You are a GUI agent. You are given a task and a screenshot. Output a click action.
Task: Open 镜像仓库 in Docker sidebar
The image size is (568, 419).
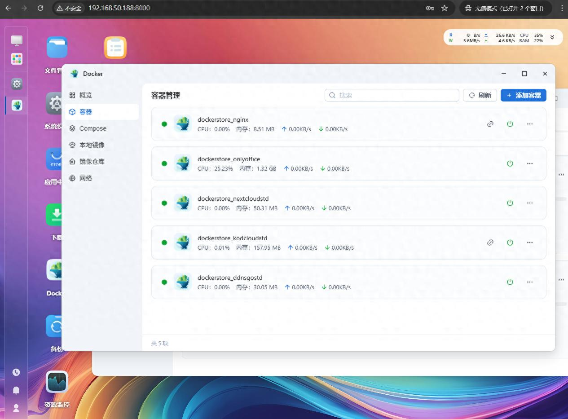(102, 162)
